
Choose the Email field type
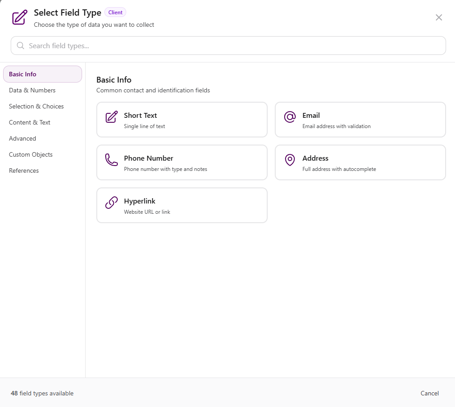(x=360, y=120)
